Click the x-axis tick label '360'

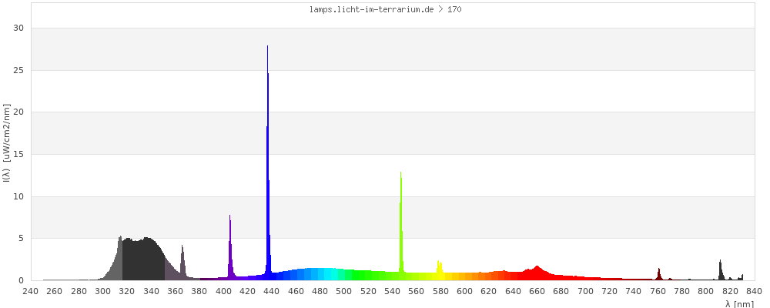176,291
